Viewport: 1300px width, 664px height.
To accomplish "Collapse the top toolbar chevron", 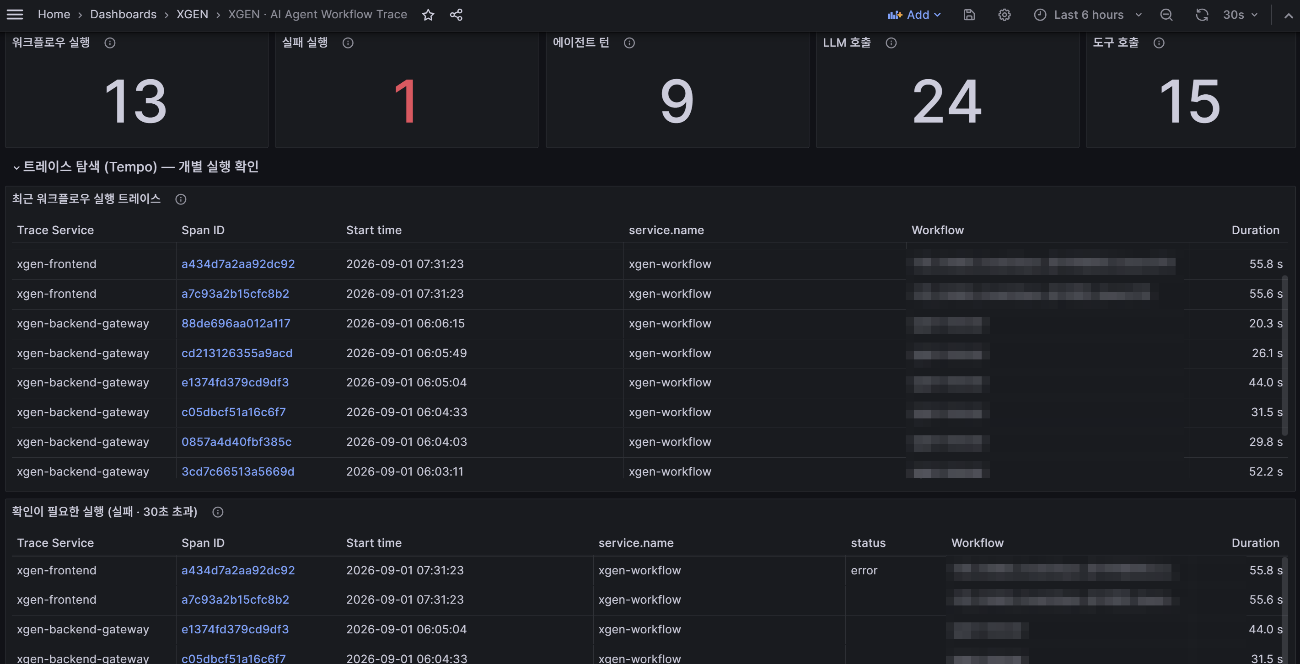I will point(1289,15).
